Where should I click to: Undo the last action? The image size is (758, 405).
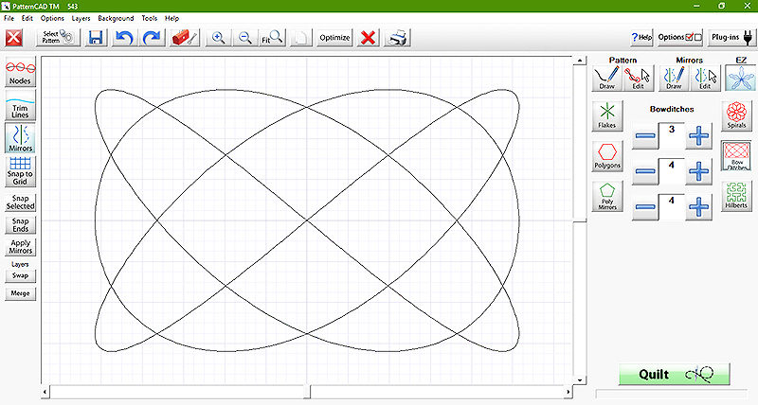(123, 38)
